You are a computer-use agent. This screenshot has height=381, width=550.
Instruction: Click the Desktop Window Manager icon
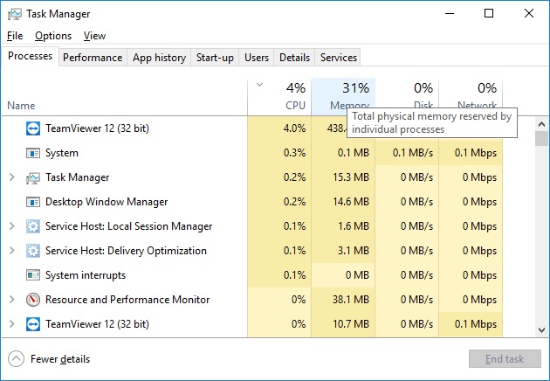point(33,202)
